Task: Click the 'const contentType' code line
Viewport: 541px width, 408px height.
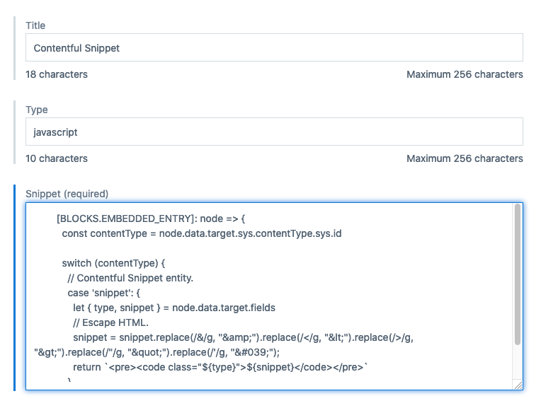Action: point(202,233)
